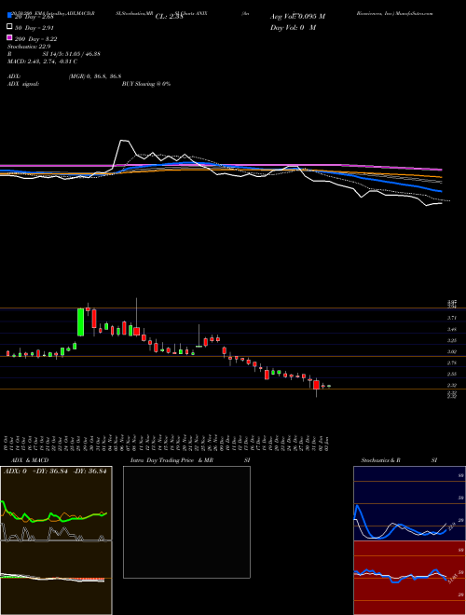Click the 2.55 price axis label

452,375
